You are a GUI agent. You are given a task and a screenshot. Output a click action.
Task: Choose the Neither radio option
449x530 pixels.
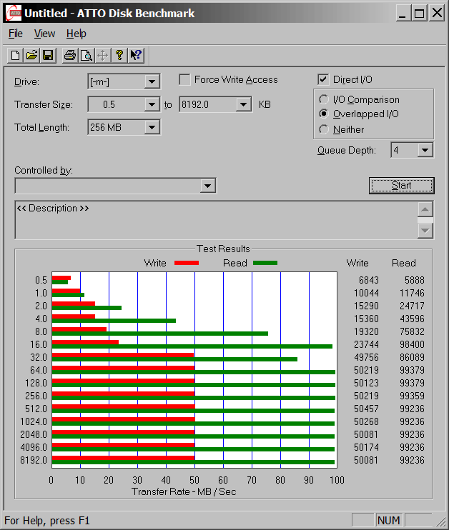coord(324,129)
